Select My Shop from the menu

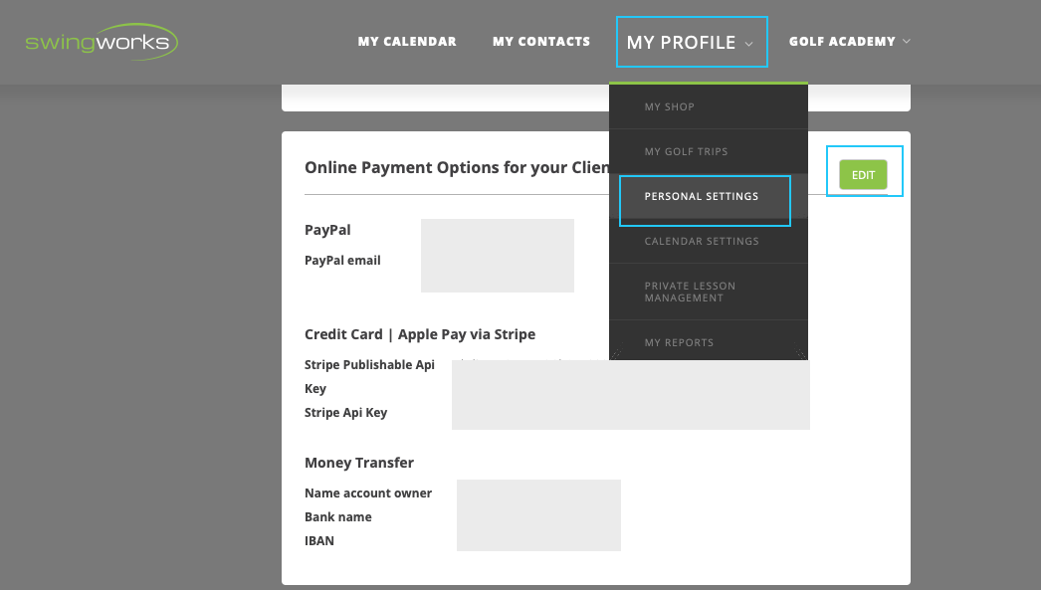click(669, 106)
